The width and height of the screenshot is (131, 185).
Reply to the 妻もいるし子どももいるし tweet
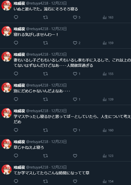click(x=16, y=74)
